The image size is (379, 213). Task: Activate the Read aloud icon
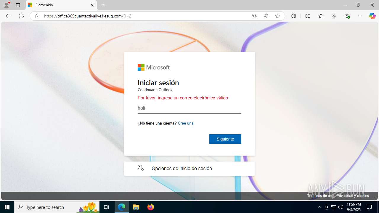[x=266, y=16]
